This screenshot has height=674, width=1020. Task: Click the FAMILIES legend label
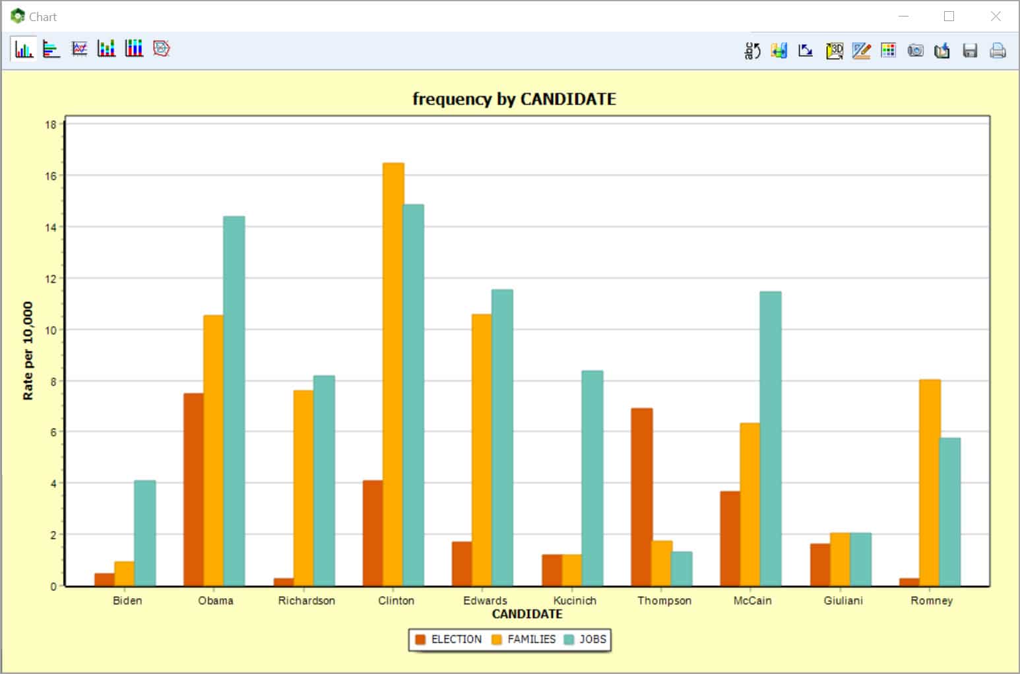pos(531,639)
